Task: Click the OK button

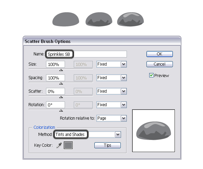Action: 159,54
